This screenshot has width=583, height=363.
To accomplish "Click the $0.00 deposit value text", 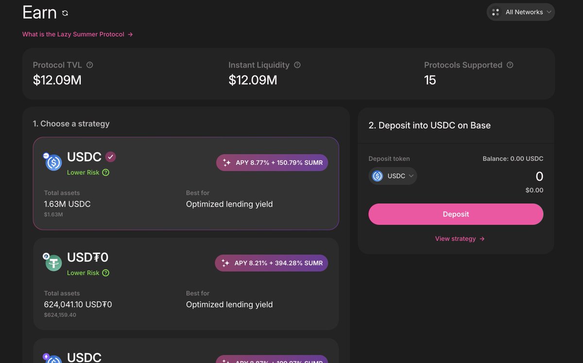I will 534,190.
